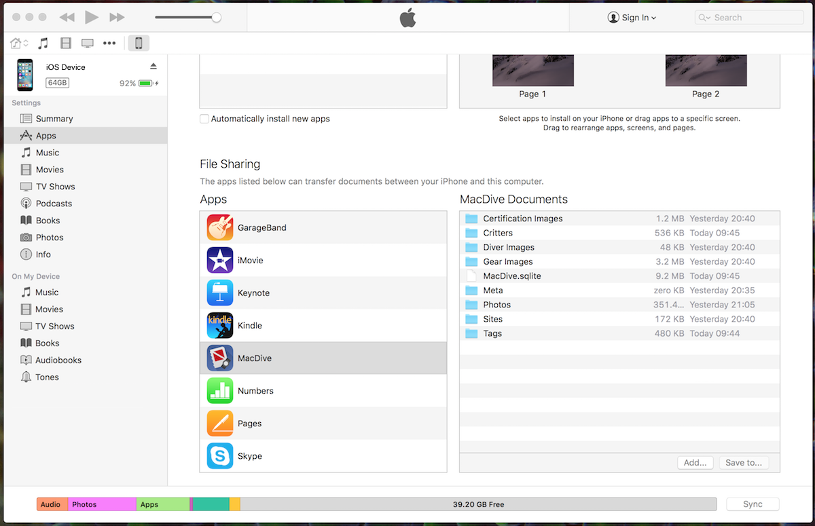Click the 64GB capacity badge
The height and width of the screenshot is (526, 815).
pyautogui.click(x=58, y=83)
